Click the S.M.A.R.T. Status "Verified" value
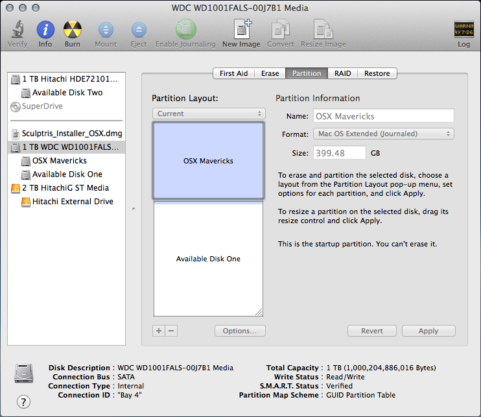The width and height of the screenshot is (481, 417). (339, 386)
